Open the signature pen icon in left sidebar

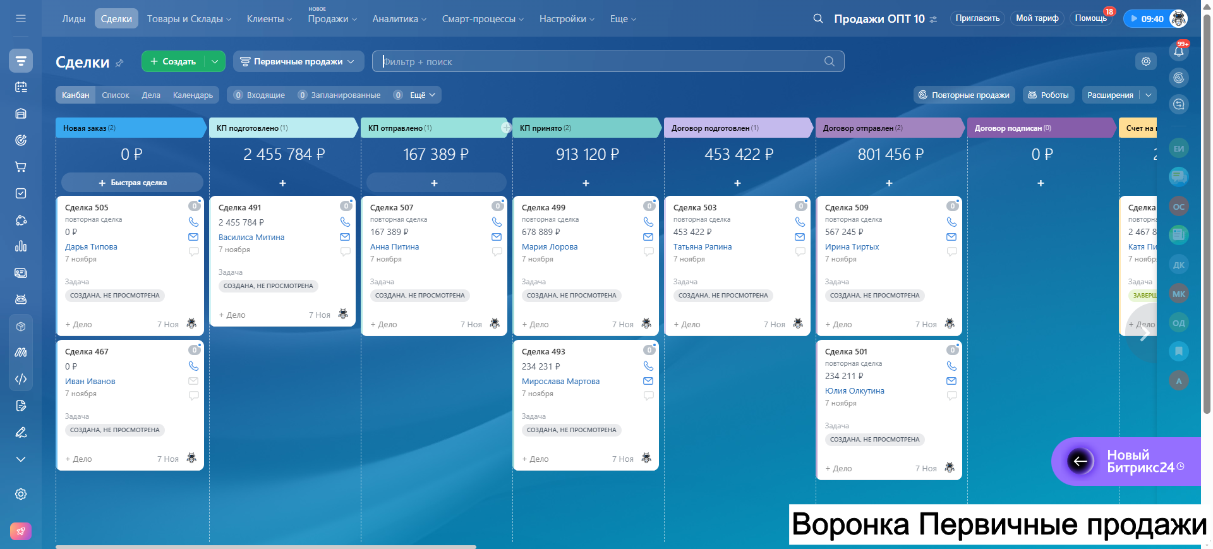point(21,432)
